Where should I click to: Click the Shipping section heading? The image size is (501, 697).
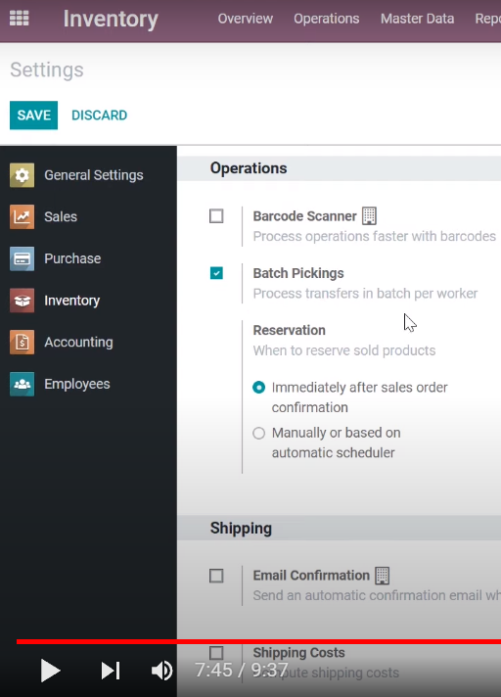241,528
